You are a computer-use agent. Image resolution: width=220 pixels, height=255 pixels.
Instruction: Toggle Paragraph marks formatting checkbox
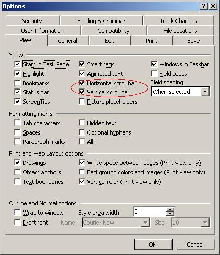[x=17, y=142]
